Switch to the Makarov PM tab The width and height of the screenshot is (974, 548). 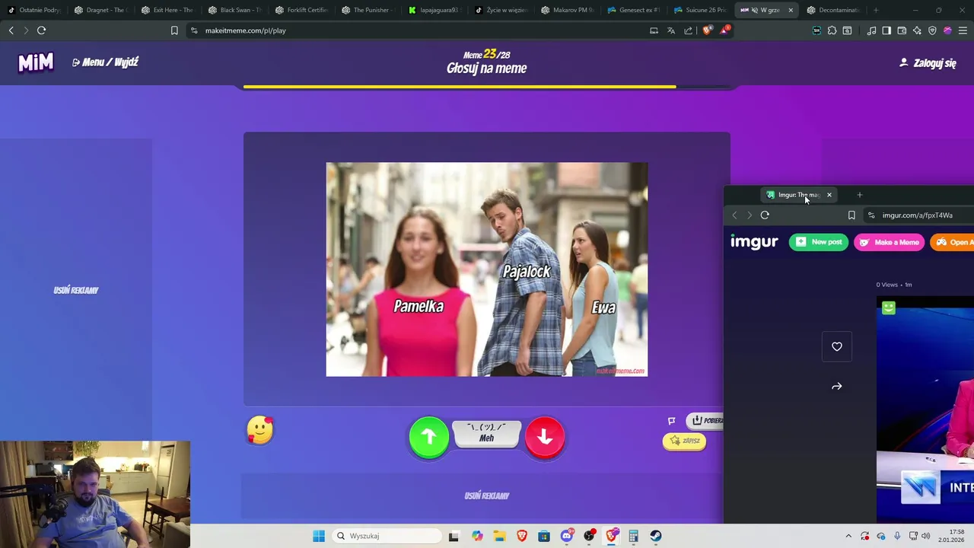tap(568, 10)
